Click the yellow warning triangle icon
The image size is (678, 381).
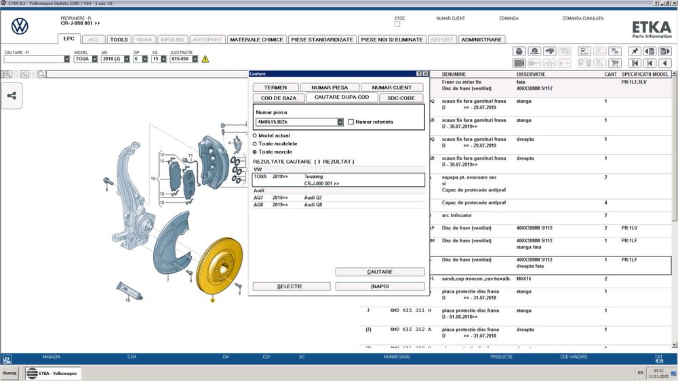(x=205, y=59)
